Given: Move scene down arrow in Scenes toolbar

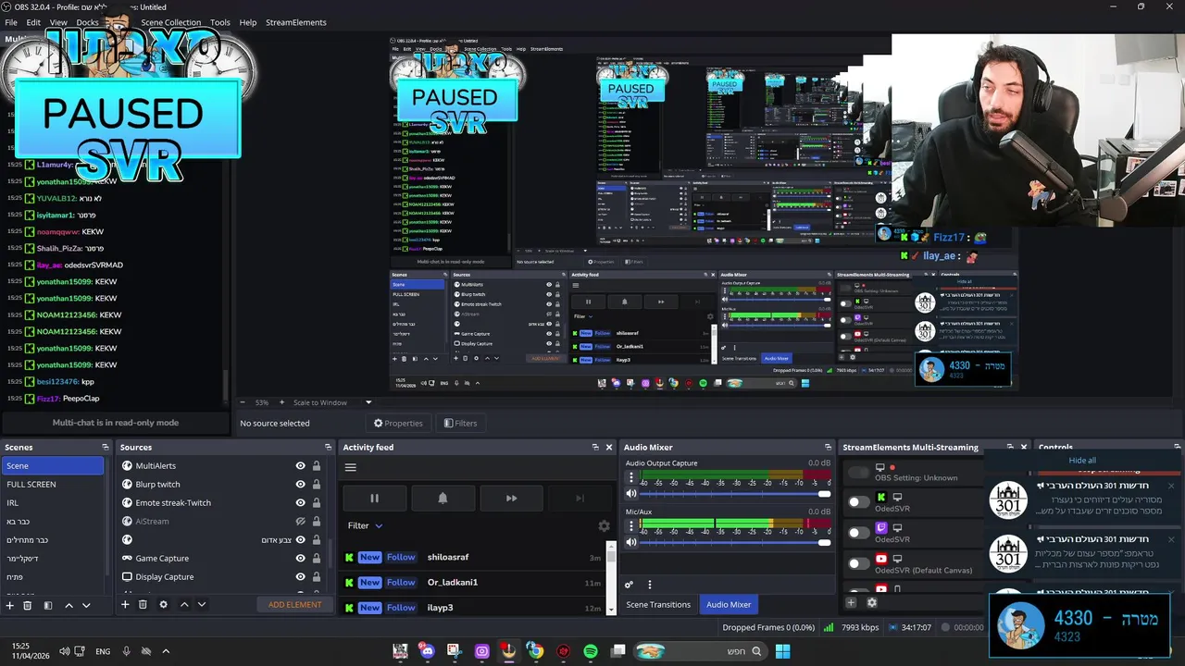Looking at the screenshot, I should coord(86,605).
